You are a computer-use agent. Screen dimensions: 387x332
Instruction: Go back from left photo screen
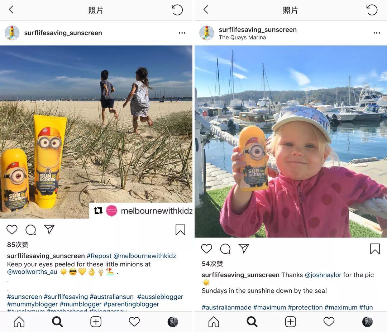[11, 10]
